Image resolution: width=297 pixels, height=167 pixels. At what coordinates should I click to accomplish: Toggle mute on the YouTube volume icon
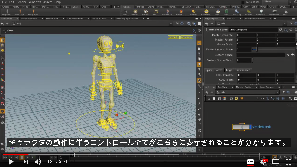point(38,162)
